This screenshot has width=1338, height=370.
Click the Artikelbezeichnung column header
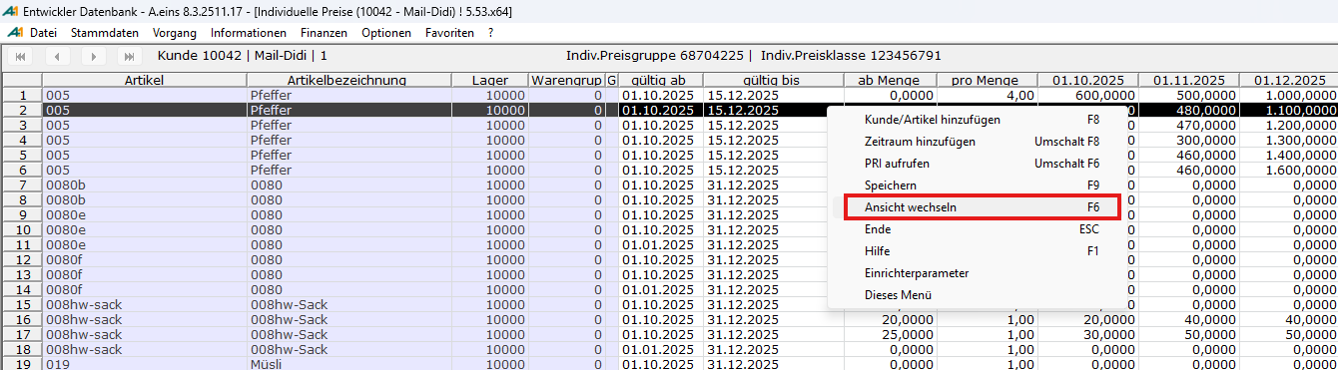pyautogui.click(x=346, y=80)
